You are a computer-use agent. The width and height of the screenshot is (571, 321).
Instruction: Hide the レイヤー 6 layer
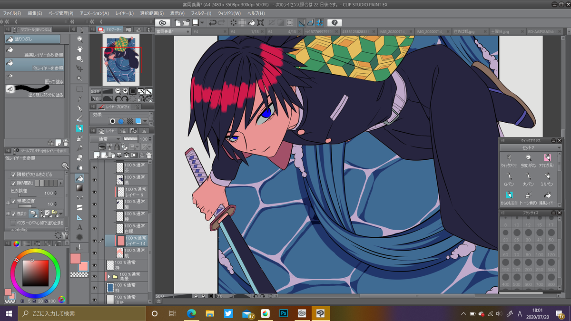coord(94,192)
